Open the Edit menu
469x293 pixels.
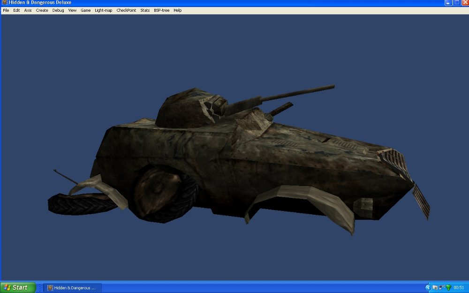pyautogui.click(x=16, y=10)
